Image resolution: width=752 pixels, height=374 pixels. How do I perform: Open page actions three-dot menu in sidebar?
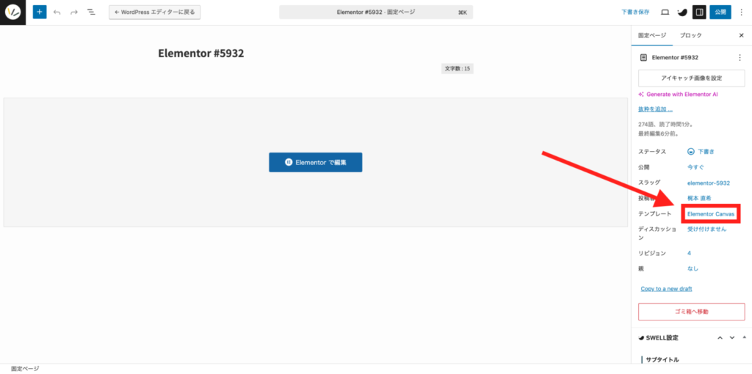click(739, 57)
